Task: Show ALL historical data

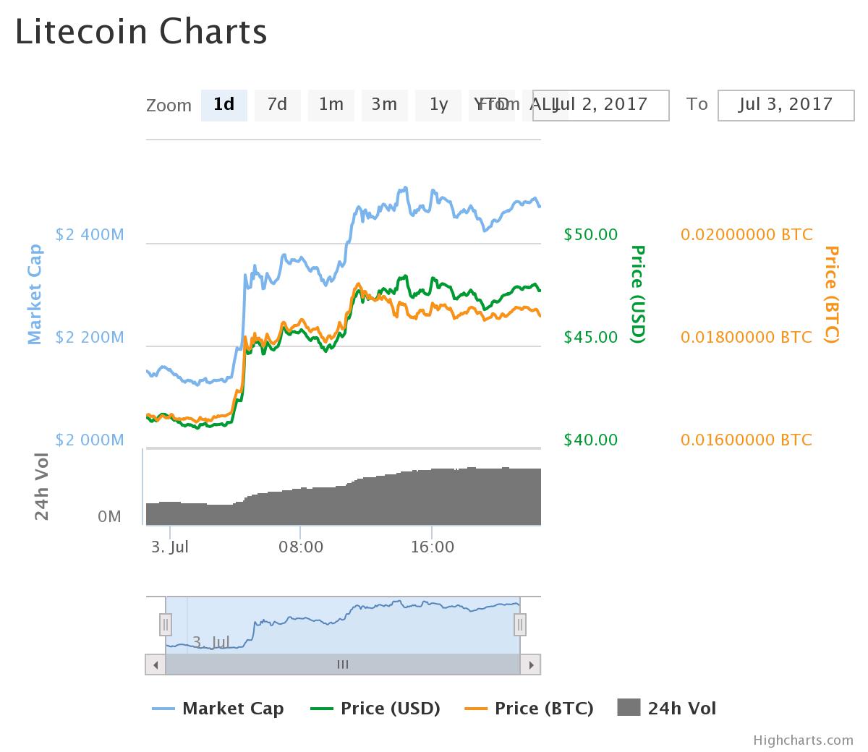Action: click(545, 105)
